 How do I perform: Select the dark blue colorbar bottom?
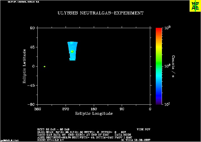click(159, 102)
